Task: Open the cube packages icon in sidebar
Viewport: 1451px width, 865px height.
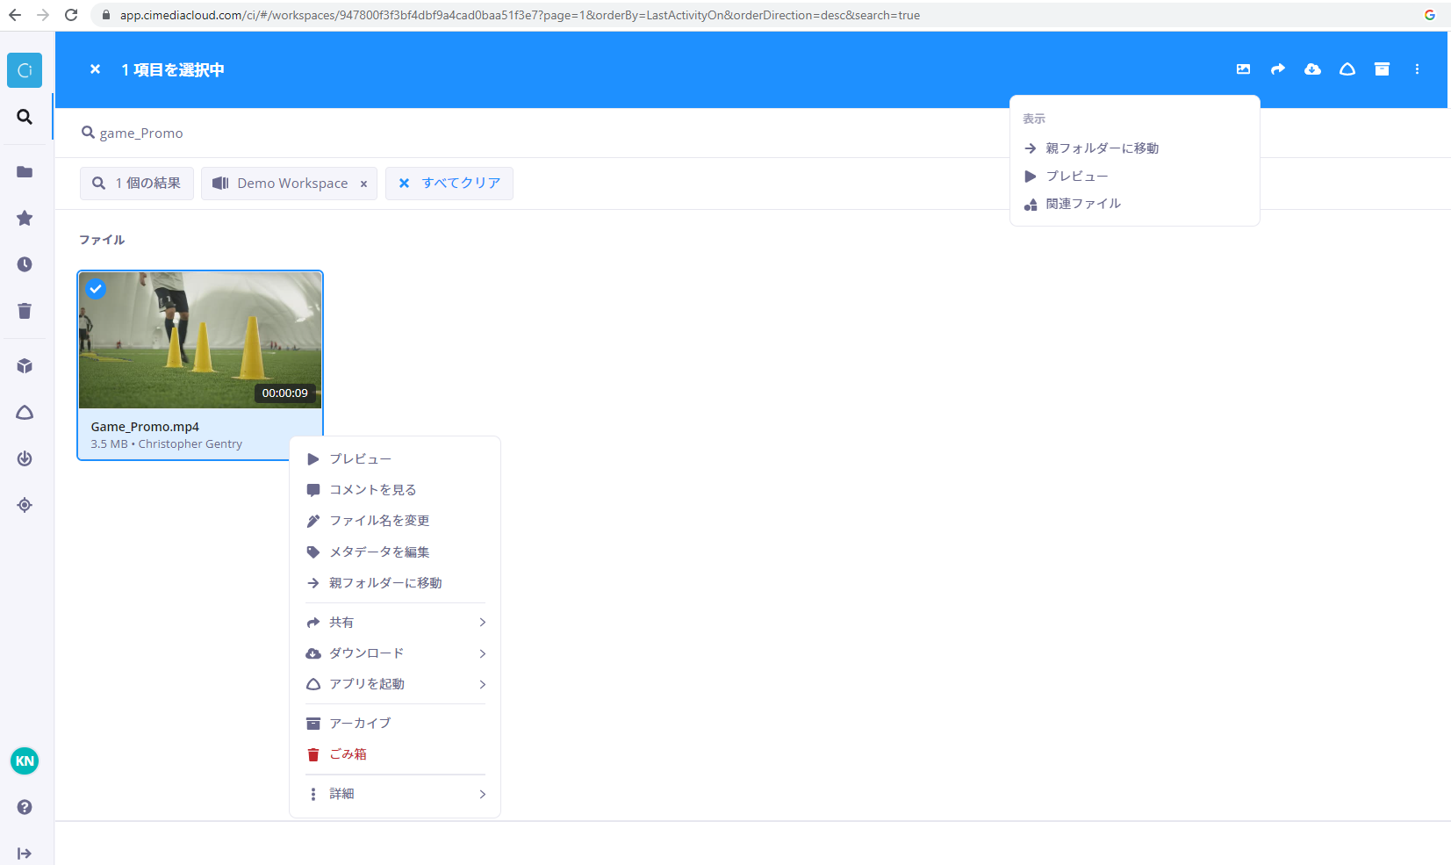Action: (x=25, y=366)
